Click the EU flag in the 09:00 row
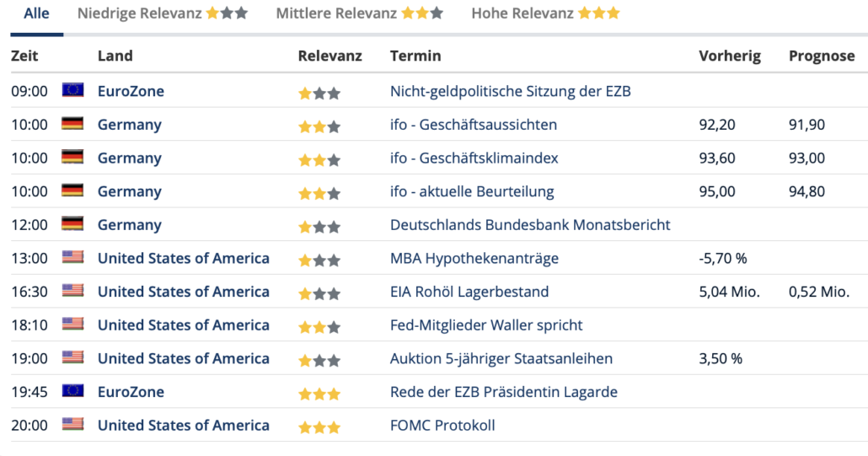This screenshot has height=456, width=868. pyautogui.click(x=72, y=89)
